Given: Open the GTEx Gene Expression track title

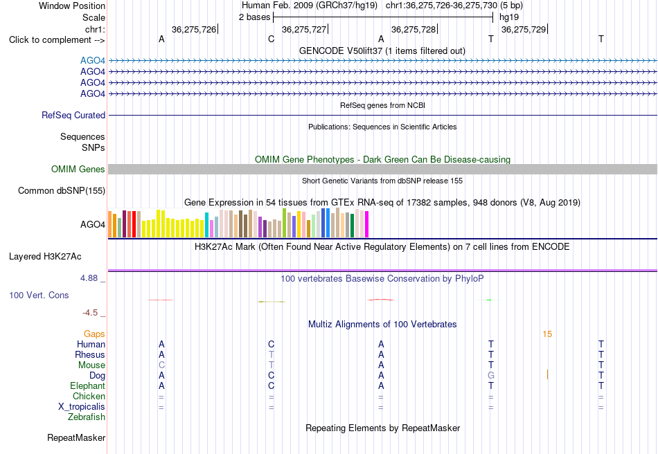Looking at the screenshot, I should [x=382, y=203].
